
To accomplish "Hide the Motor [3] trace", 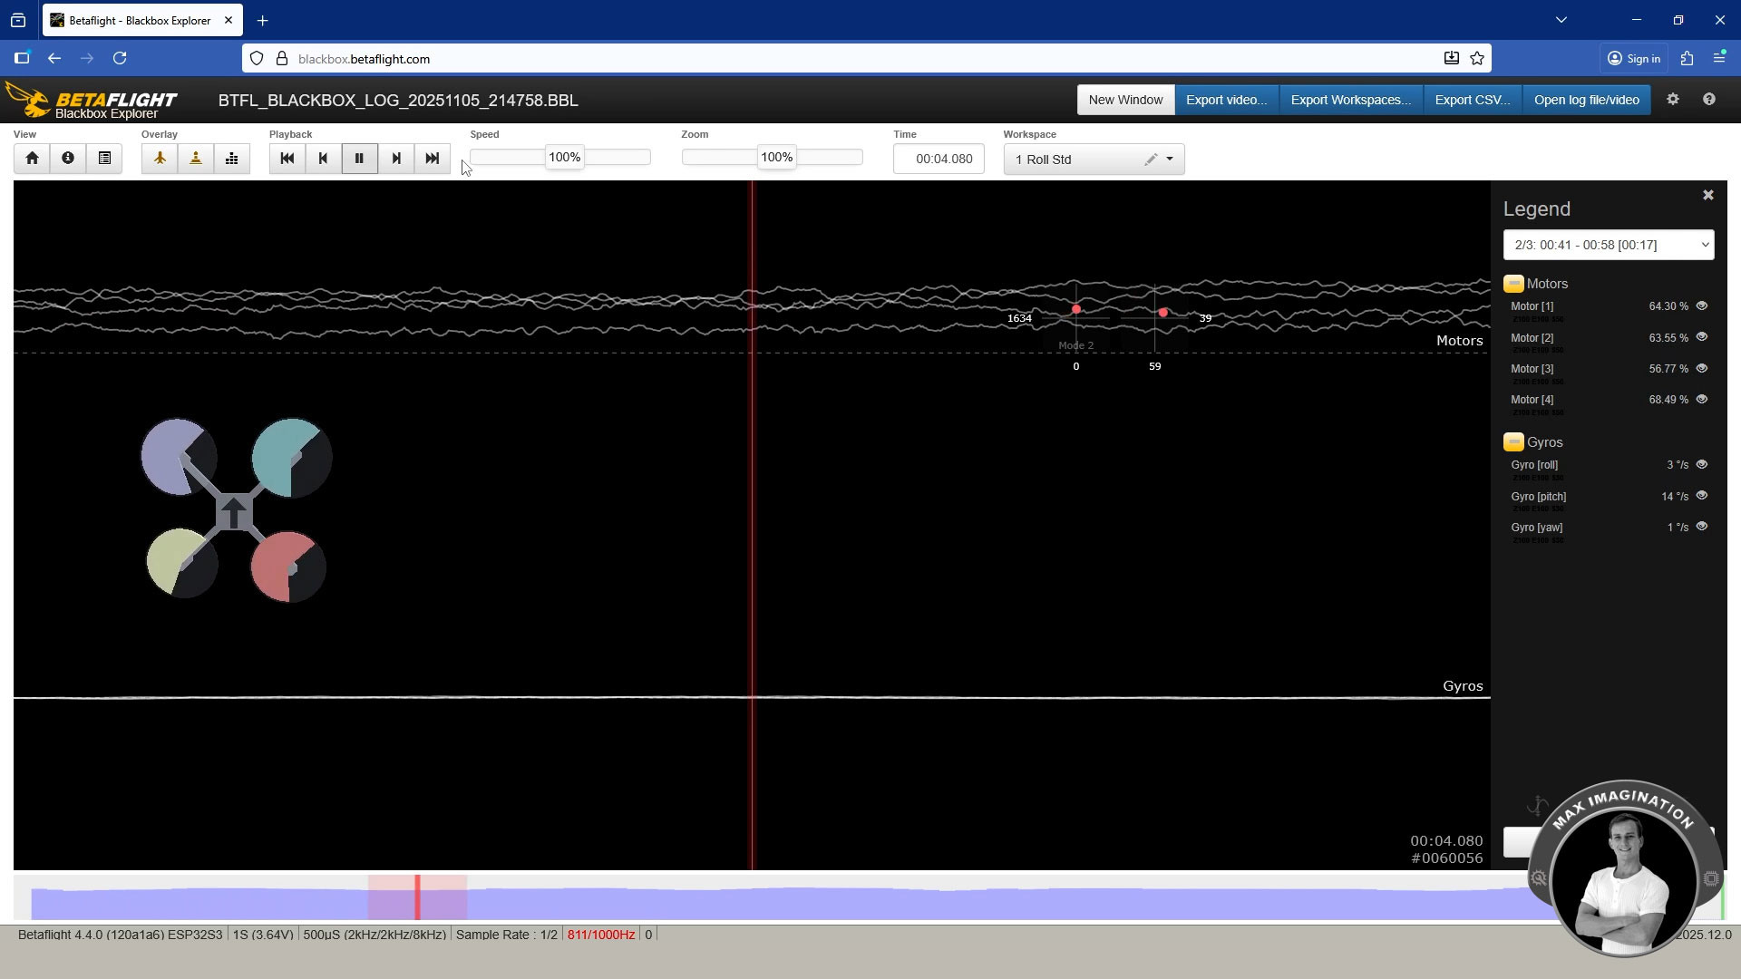I will pyautogui.click(x=1702, y=369).
